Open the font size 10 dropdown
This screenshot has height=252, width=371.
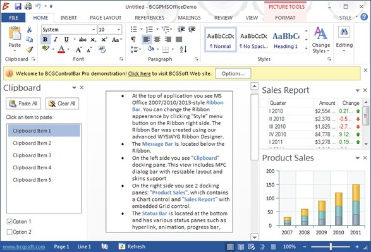coord(119,30)
